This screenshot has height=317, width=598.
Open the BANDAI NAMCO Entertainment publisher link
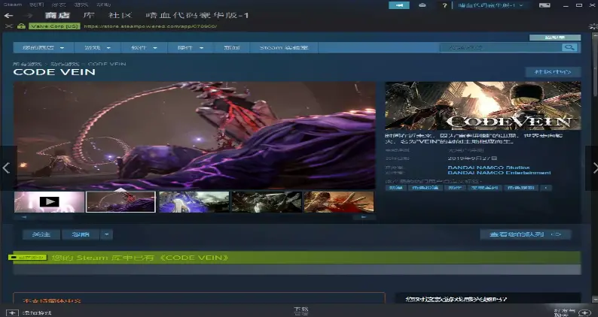[499, 173]
